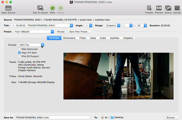Show the Queue window icon
Image resolution: width=182 pixels, height=120 pixels.
click(168, 8)
